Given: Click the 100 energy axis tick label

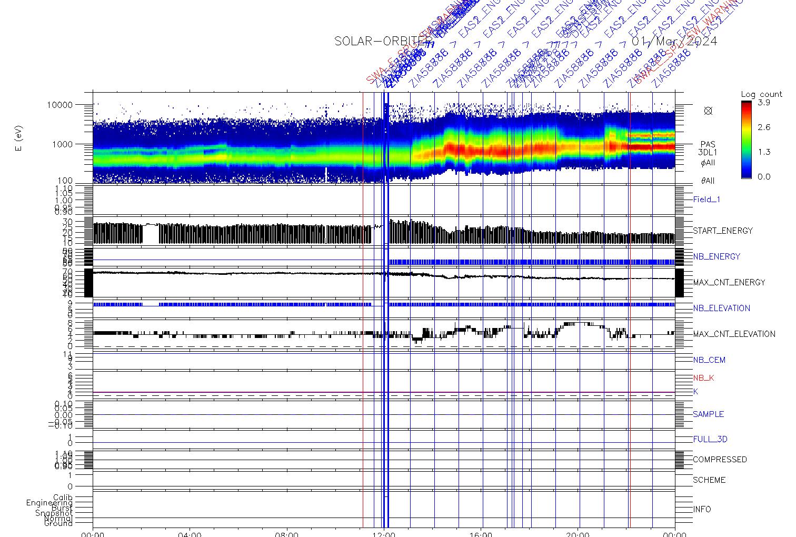Looking at the screenshot, I should pos(65,181).
